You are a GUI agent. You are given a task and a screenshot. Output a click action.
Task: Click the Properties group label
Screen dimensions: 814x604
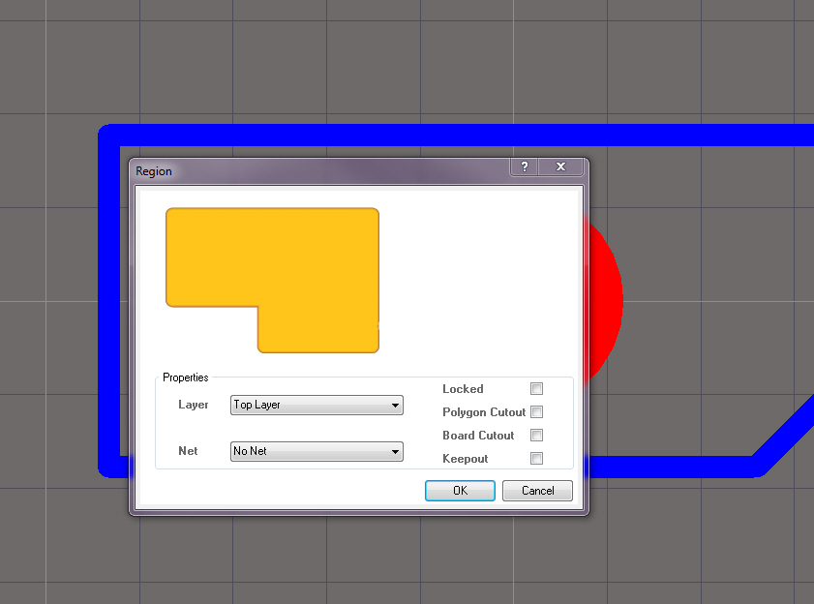point(185,377)
